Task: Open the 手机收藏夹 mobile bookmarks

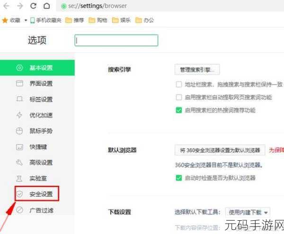Action: click(x=46, y=20)
